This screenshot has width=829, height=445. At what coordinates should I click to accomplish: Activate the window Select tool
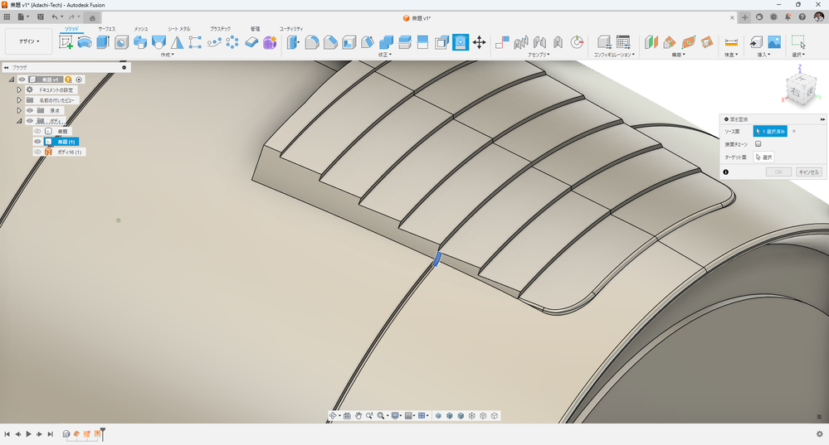coord(798,43)
